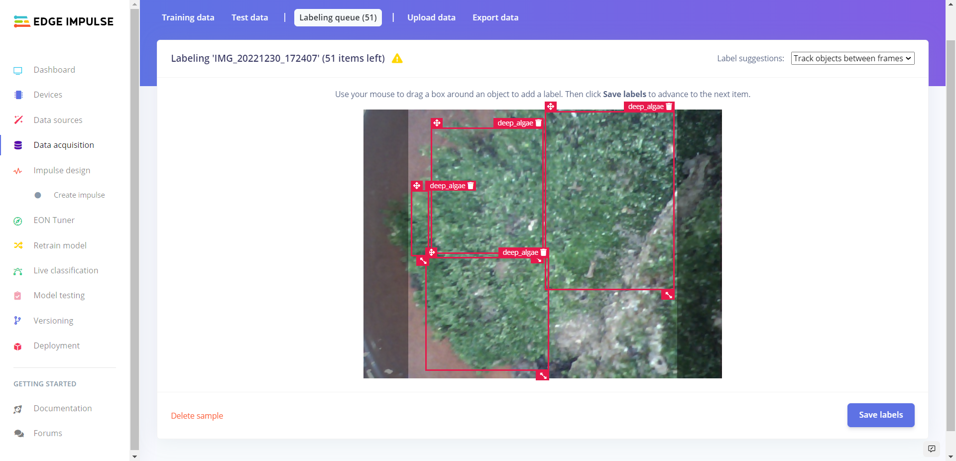The height and width of the screenshot is (461, 956).
Task: Select the Data acquisition database icon
Action: click(x=18, y=145)
